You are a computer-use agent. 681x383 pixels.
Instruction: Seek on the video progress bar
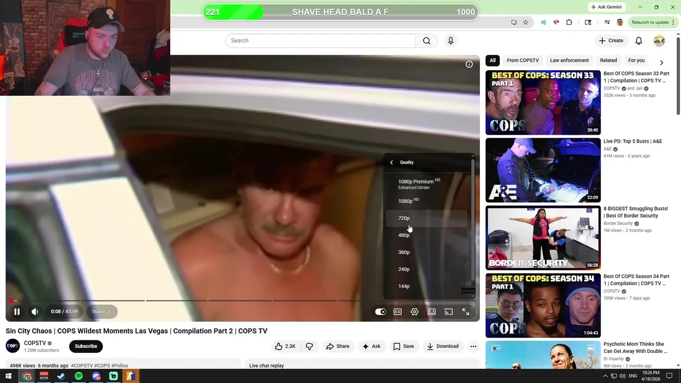tap(243, 301)
